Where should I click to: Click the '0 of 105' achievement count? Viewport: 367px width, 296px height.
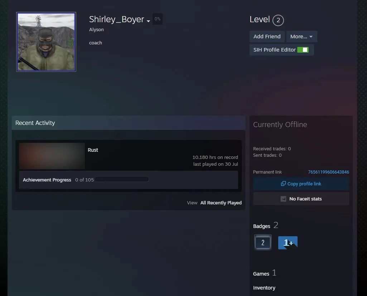click(x=84, y=180)
